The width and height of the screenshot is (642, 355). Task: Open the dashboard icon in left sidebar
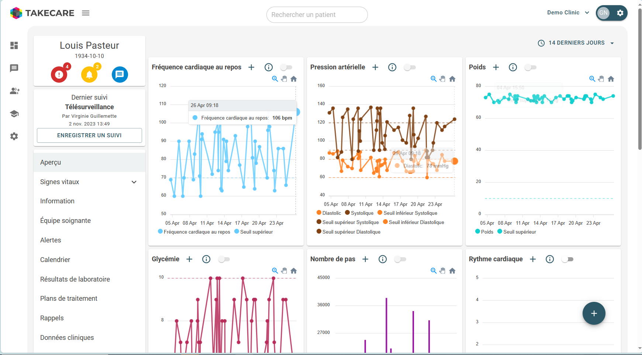click(14, 45)
